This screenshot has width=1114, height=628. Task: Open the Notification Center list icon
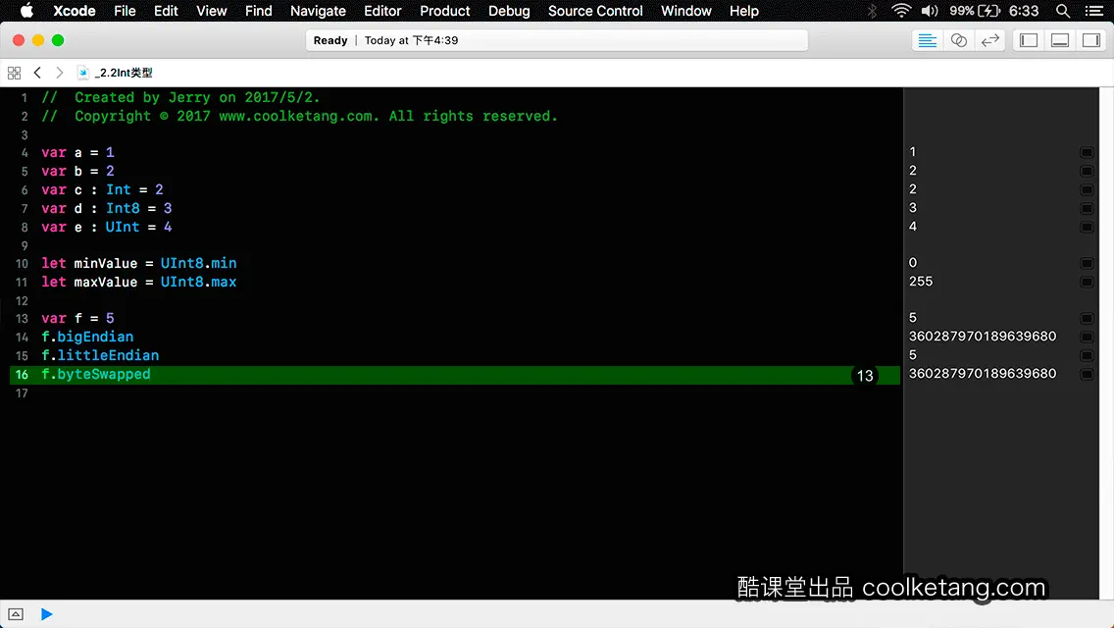pos(1094,11)
